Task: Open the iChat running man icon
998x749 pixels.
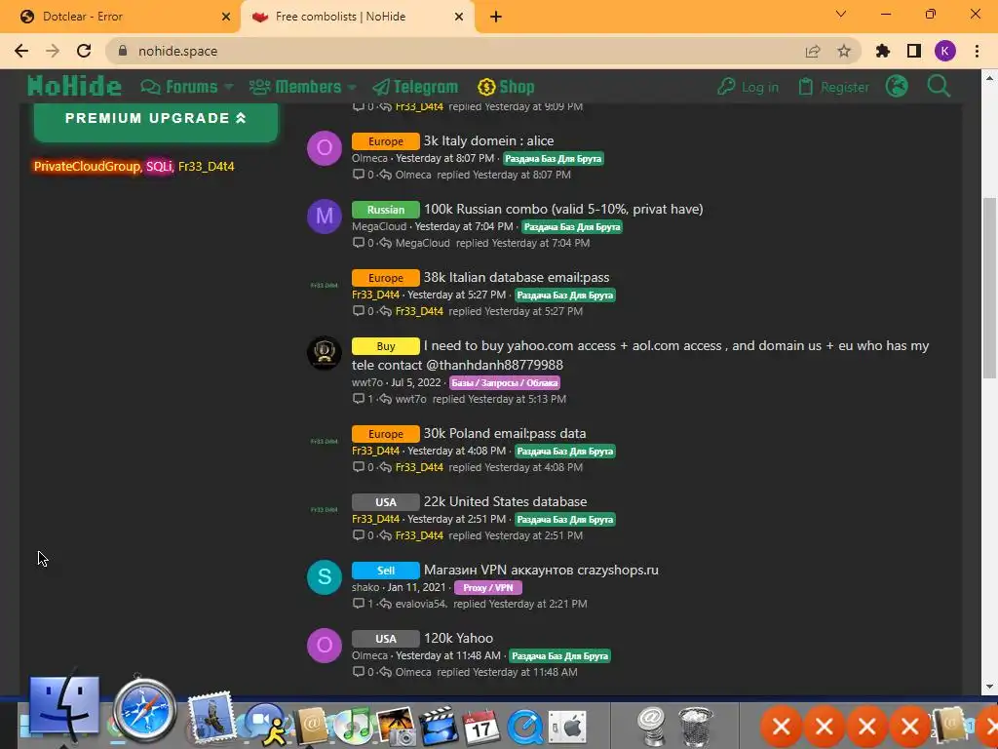Action: 269,726
